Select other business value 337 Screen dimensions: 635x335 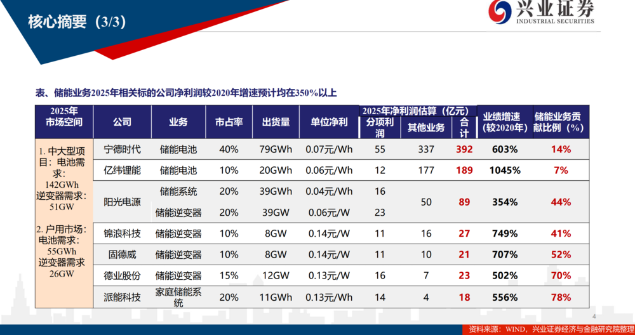pyautogui.click(x=426, y=149)
